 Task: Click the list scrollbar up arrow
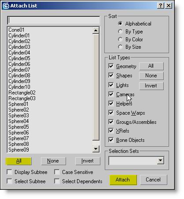tap(96, 30)
